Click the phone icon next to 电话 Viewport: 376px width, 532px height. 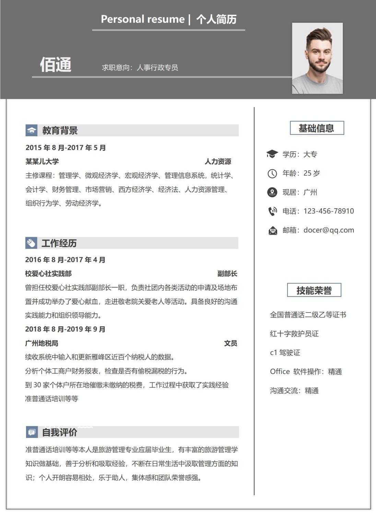(x=272, y=211)
